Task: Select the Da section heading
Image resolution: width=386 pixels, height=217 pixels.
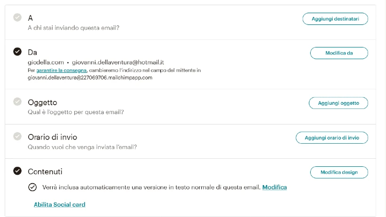Action: [x=32, y=52]
